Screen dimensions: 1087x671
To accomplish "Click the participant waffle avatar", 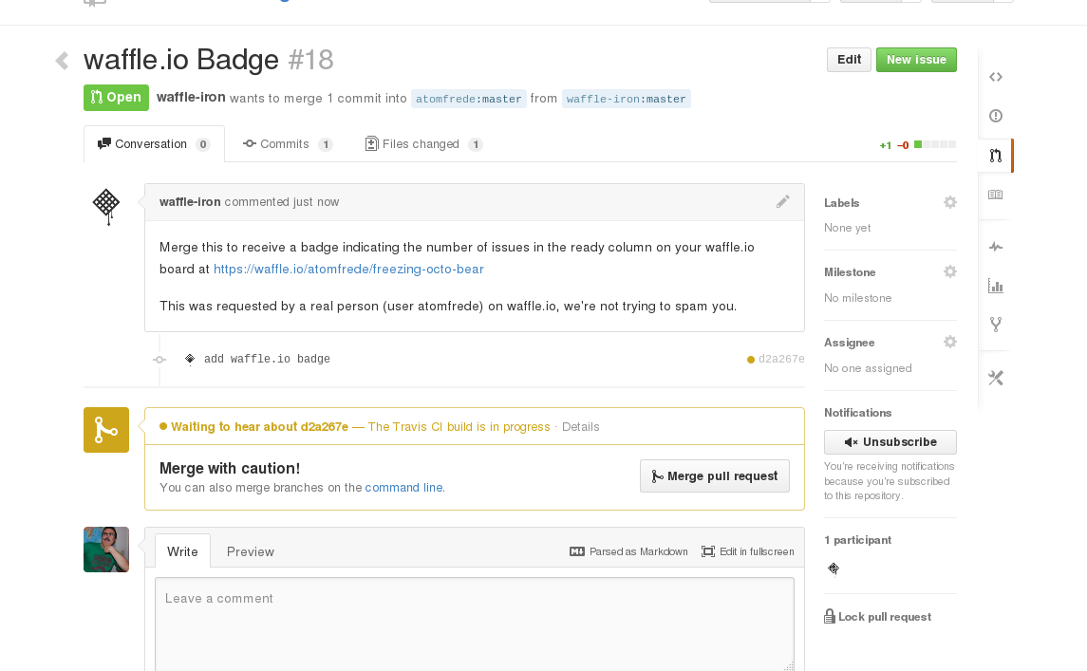I will pos(834,569).
